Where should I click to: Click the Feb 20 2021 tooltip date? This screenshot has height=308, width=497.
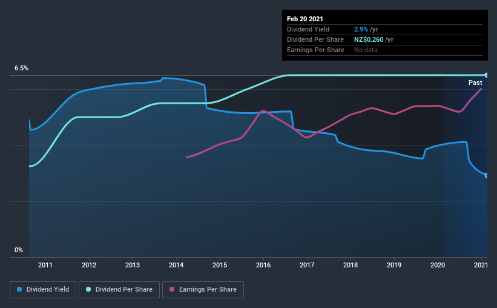point(305,19)
